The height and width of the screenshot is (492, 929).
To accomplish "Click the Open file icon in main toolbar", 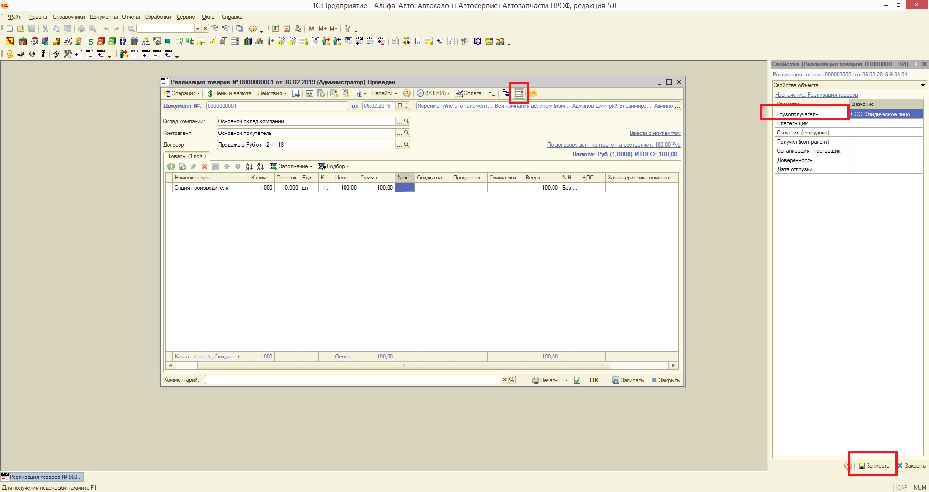I will [x=21, y=29].
